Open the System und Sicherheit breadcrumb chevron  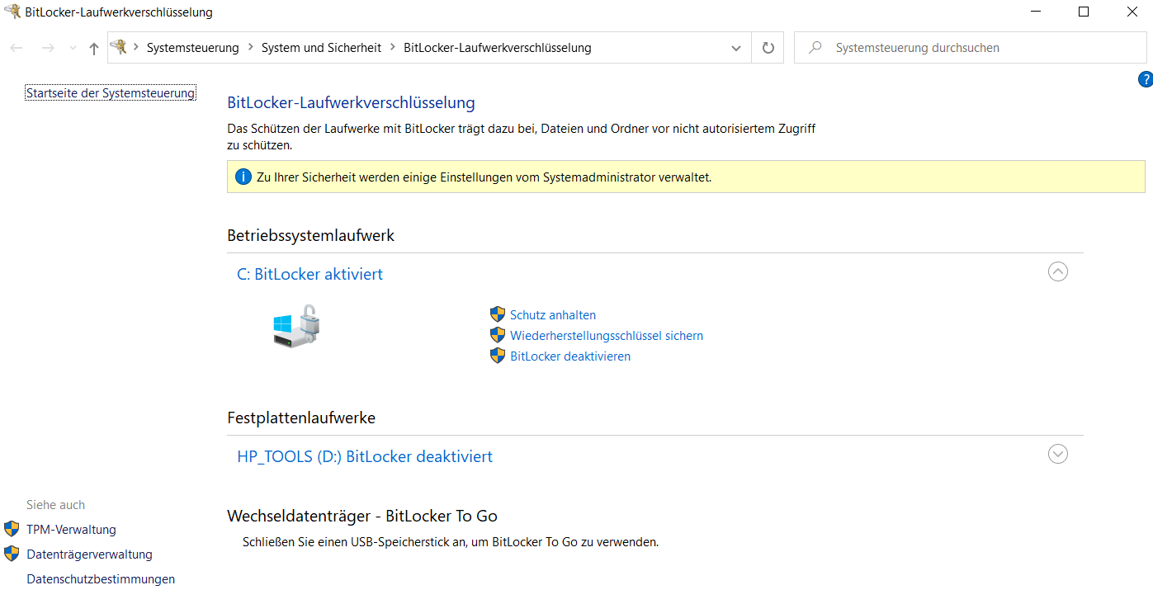[393, 48]
